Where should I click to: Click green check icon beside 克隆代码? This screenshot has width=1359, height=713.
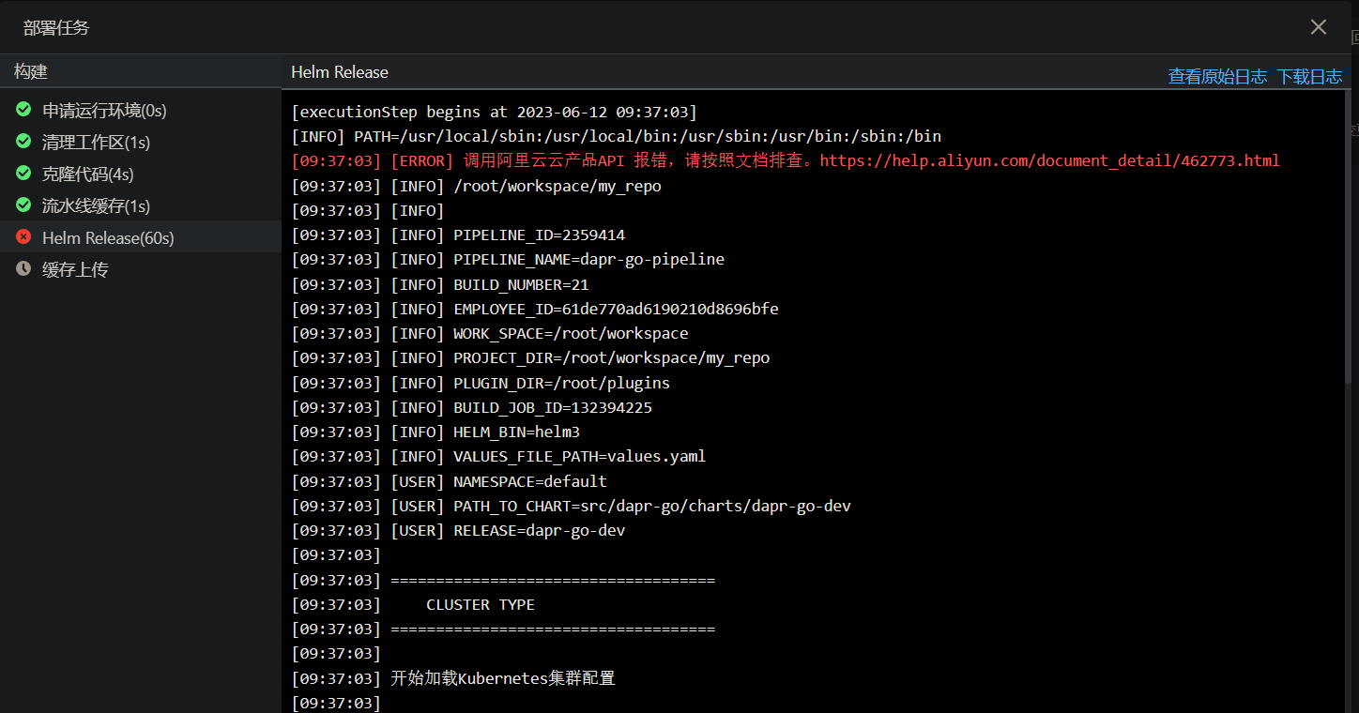coord(23,174)
